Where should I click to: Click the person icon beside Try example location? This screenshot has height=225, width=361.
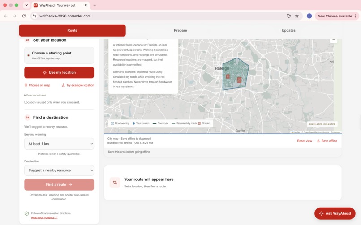63,85
